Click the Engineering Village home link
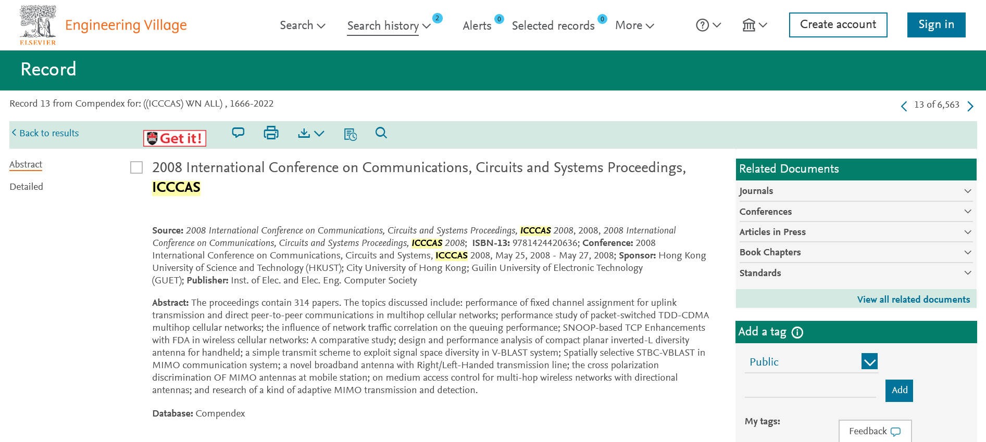Image resolution: width=986 pixels, height=442 pixels. tap(126, 25)
